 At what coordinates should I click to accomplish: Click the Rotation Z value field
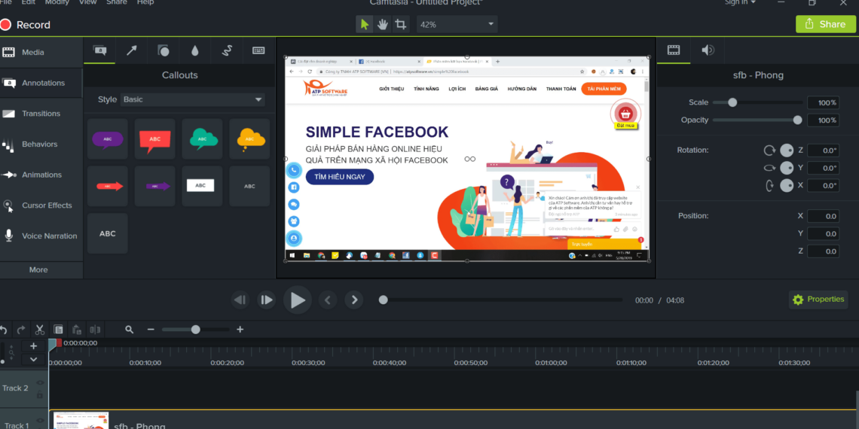pyautogui.click(x=823, y=151)
